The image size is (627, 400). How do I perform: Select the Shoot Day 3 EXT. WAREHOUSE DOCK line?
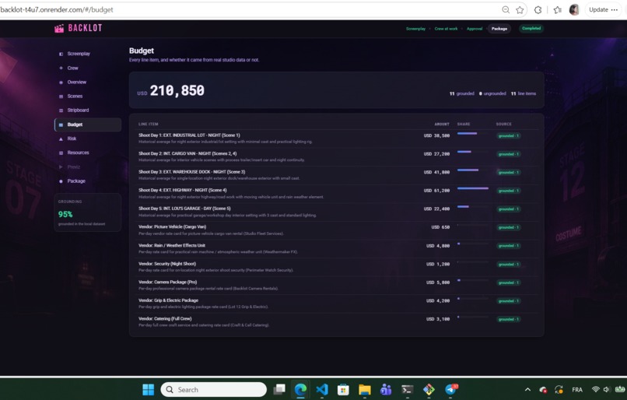point(336,175)
